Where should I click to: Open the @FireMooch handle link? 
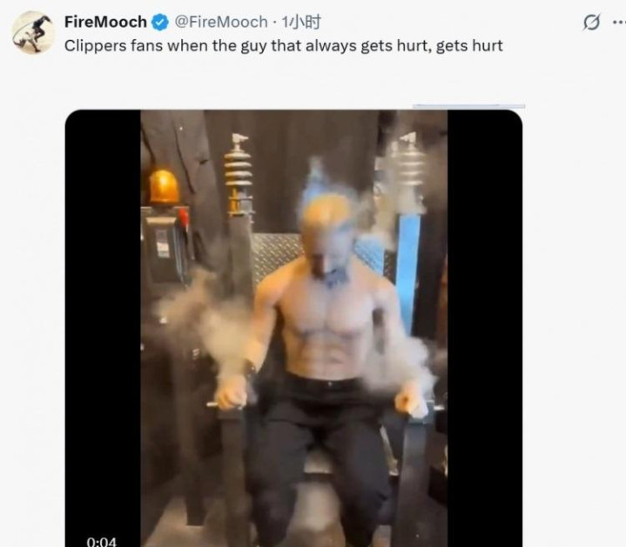coord(221,22)
